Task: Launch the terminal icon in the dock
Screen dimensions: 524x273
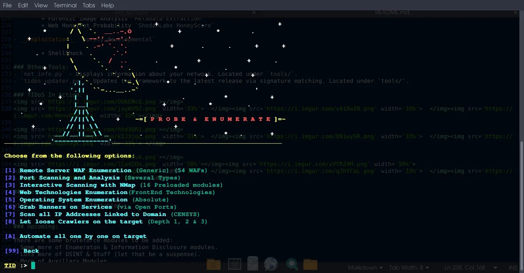Action: tap(235, 264)
